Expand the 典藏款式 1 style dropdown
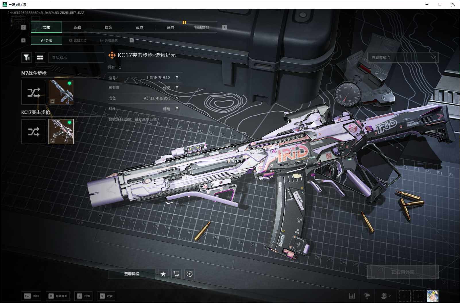The width and height of the screenshot is (460, 303). pyautogui.click(x=403, y=57)
